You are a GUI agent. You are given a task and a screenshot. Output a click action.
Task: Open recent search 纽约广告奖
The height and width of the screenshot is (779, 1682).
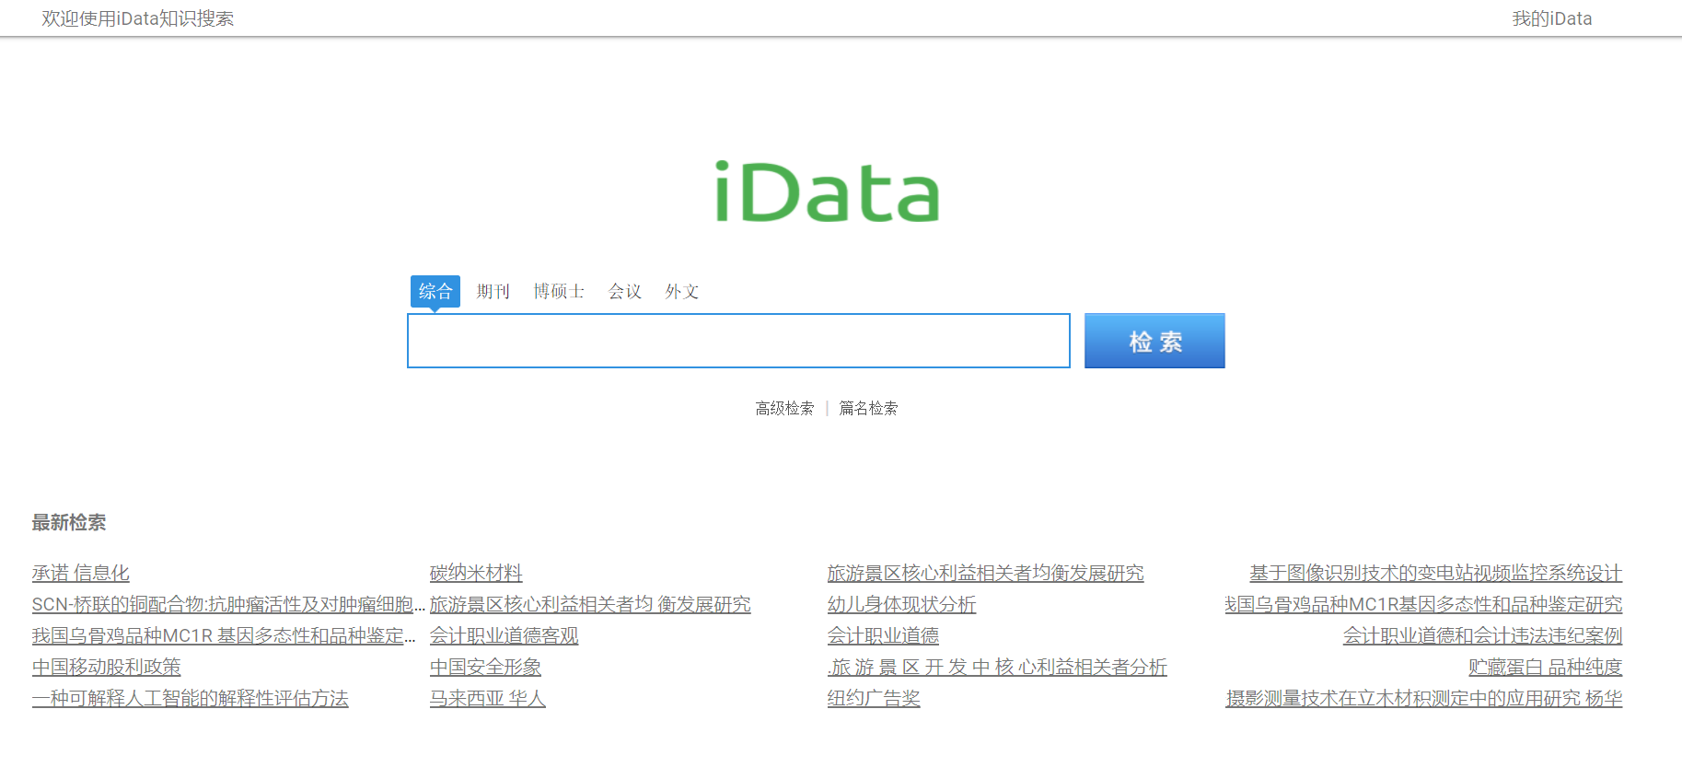pyautogui.click(x=874, y=698)
